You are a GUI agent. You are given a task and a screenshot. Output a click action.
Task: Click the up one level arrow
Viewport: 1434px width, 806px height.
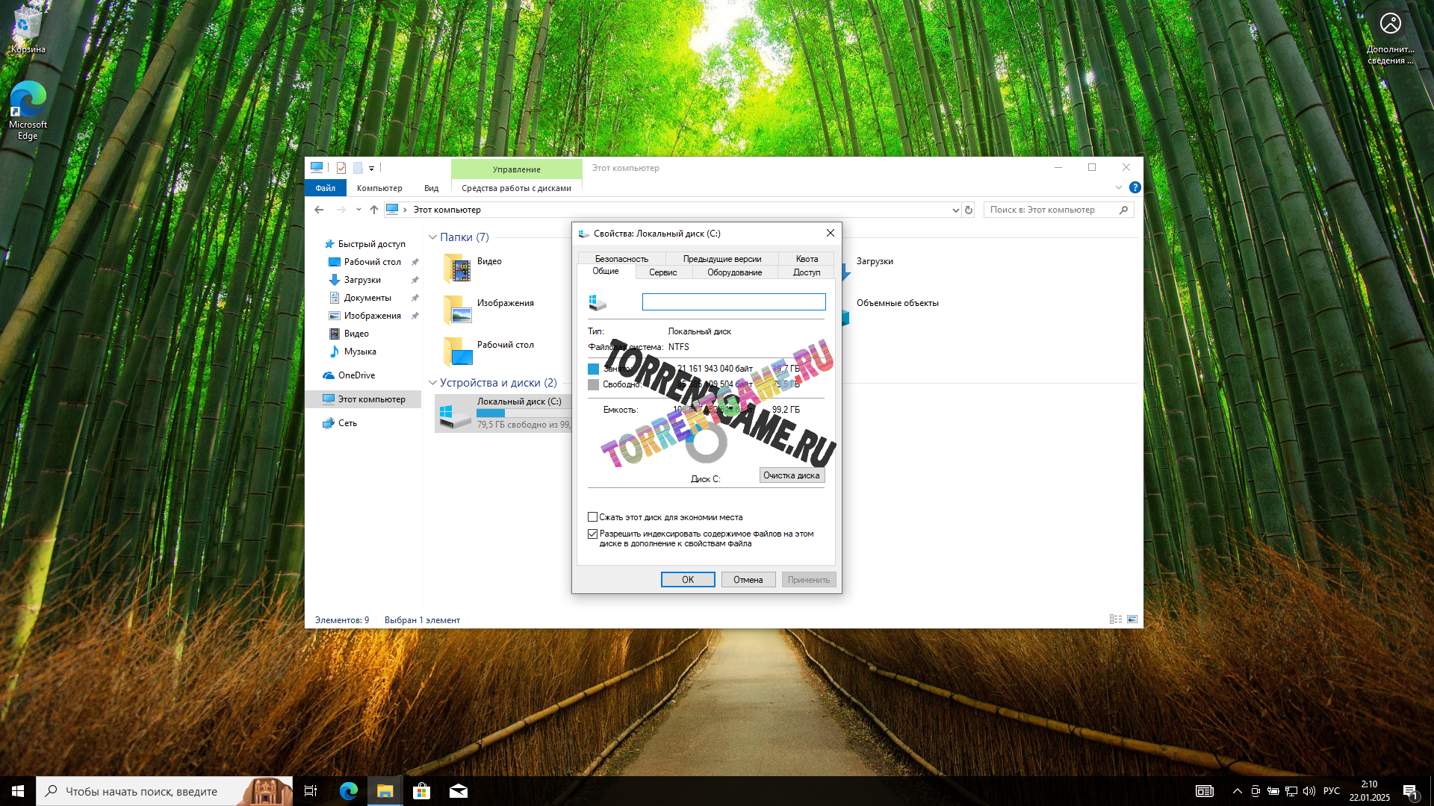[x=374, y=210]
